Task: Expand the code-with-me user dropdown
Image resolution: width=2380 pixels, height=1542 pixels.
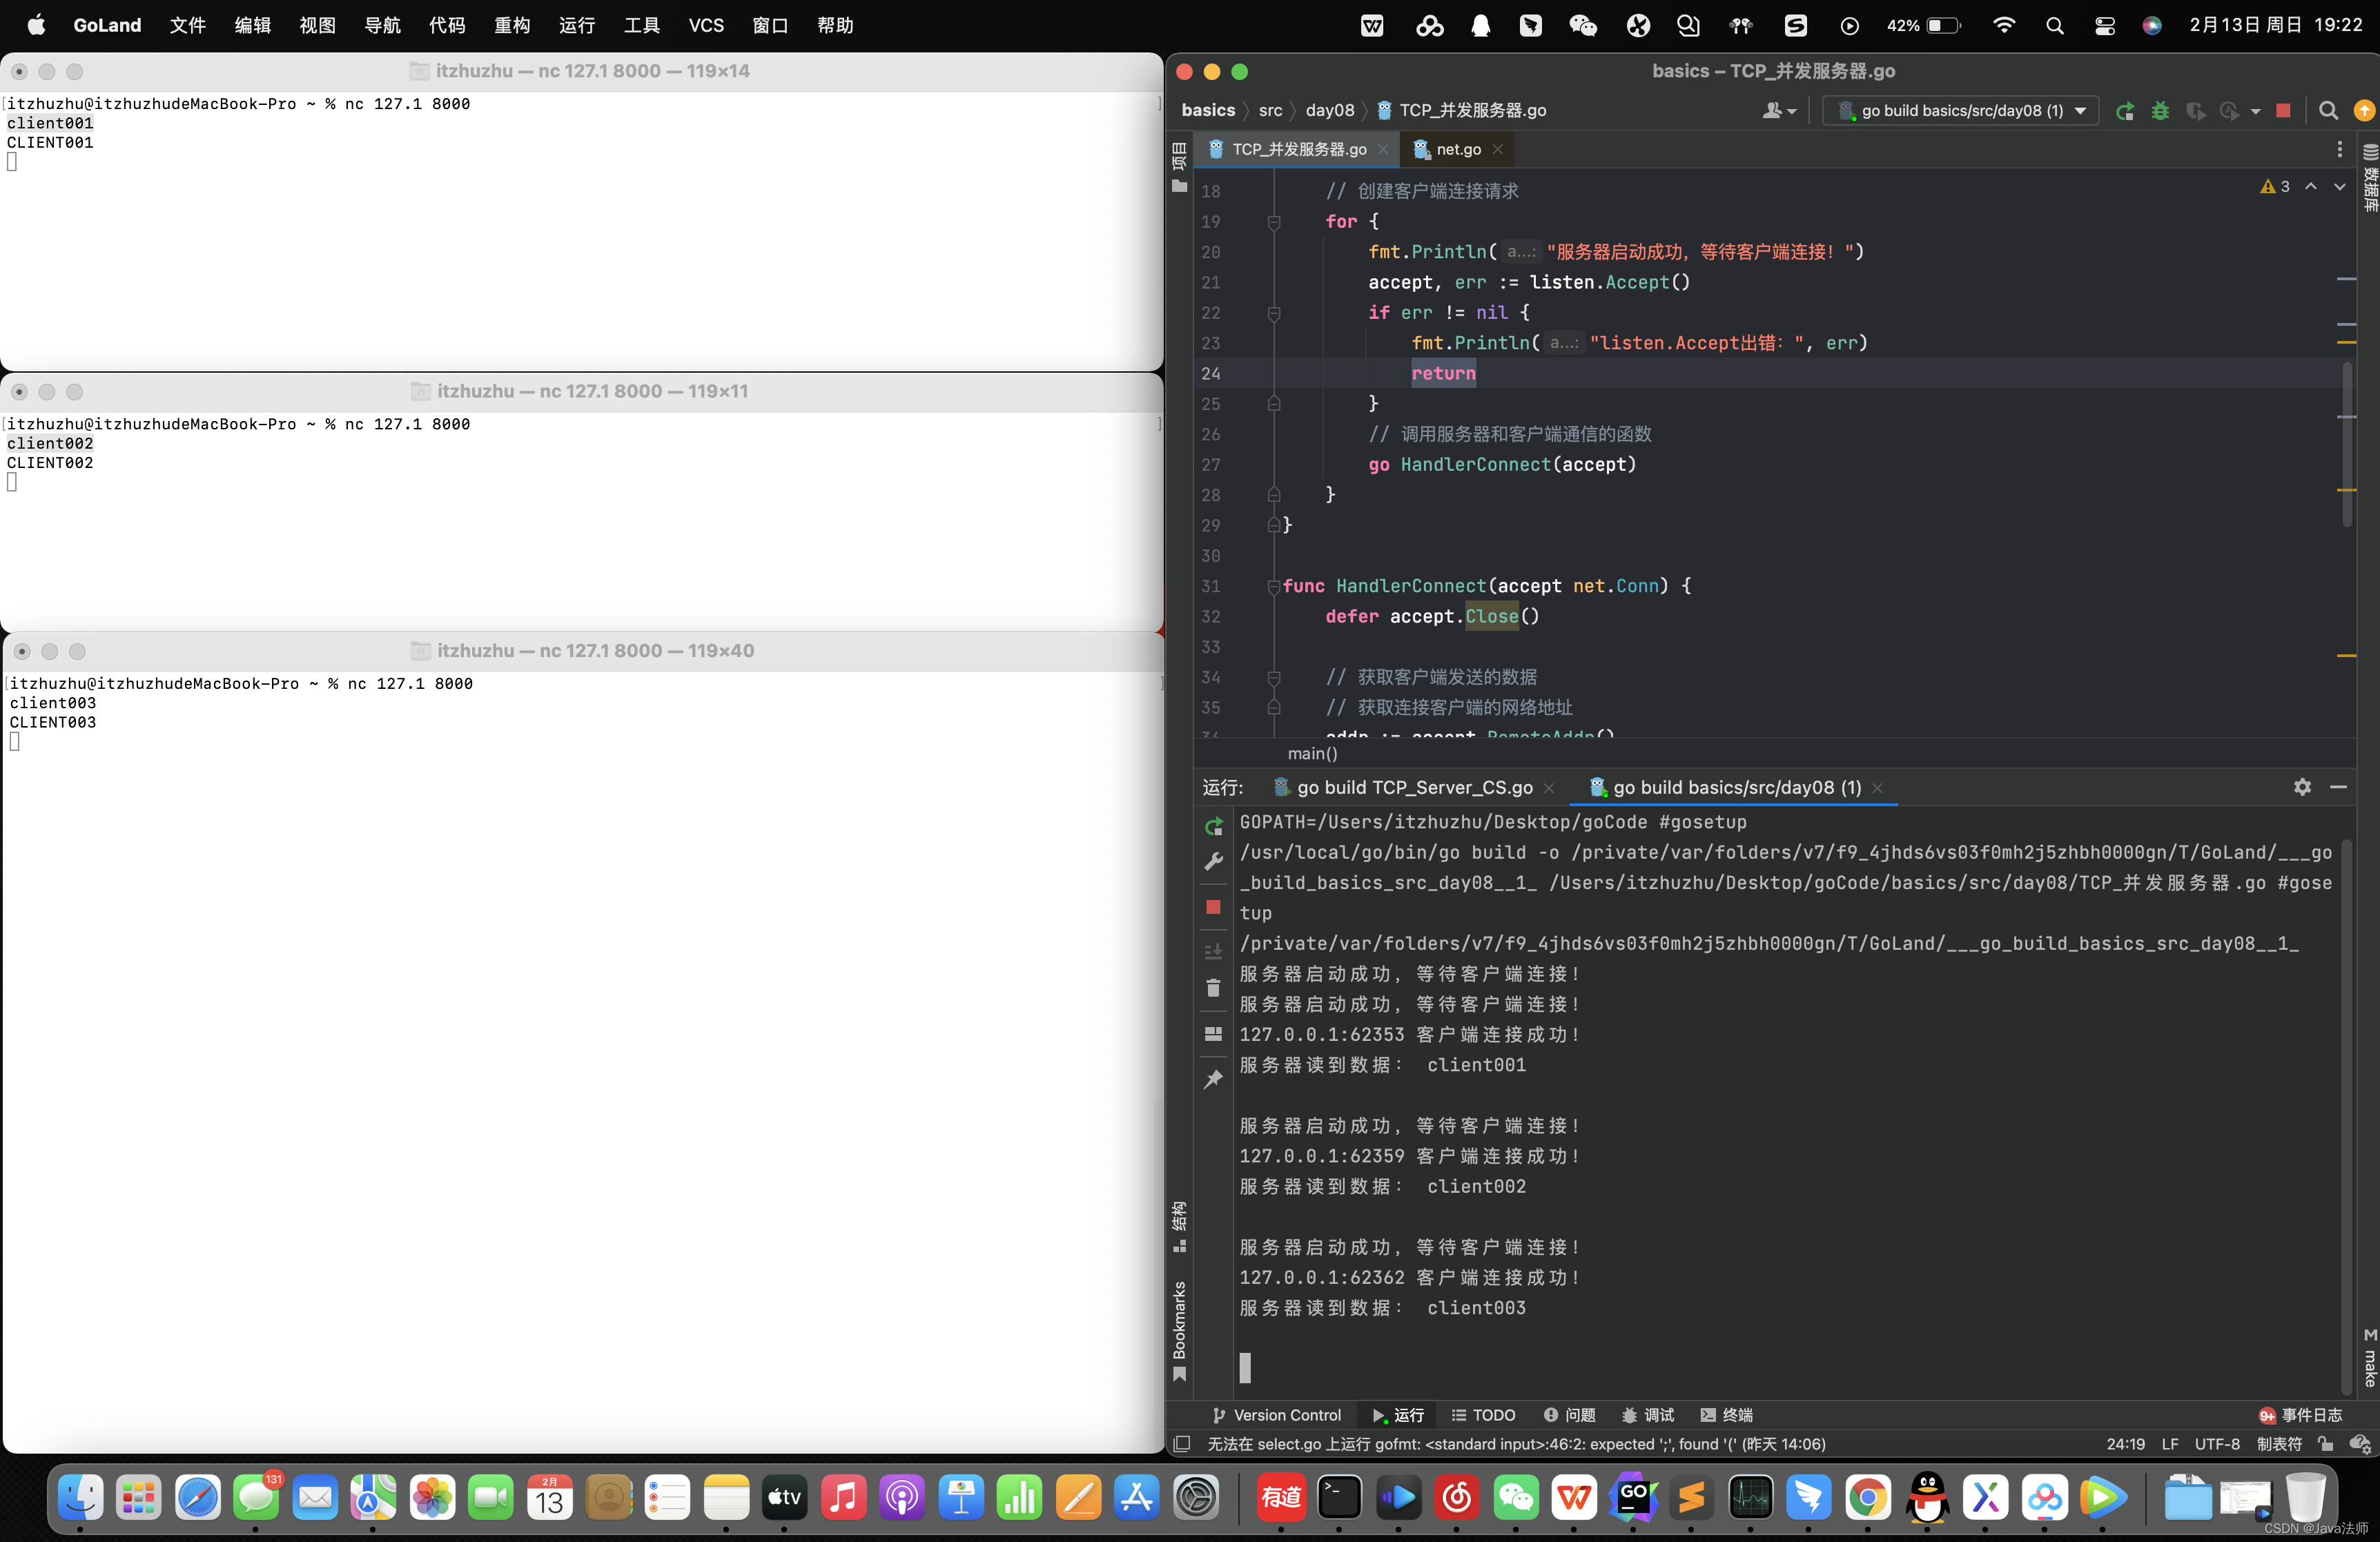Action: 1779,111
